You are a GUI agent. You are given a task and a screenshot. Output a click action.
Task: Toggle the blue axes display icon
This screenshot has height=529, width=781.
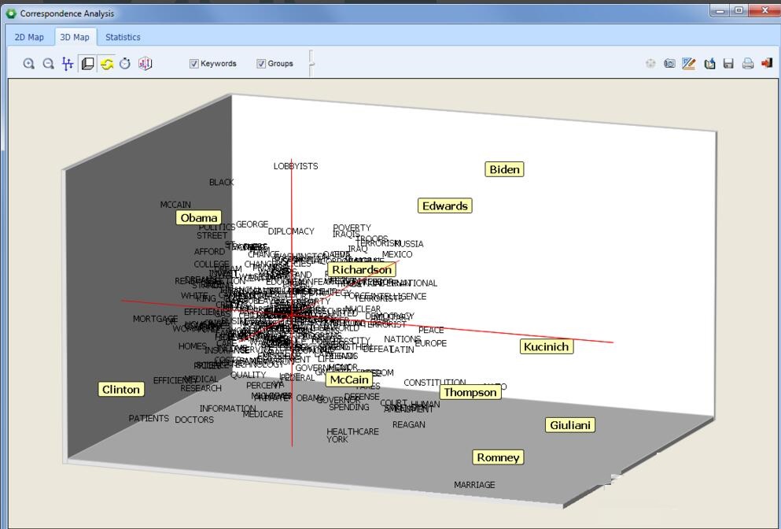67,63
